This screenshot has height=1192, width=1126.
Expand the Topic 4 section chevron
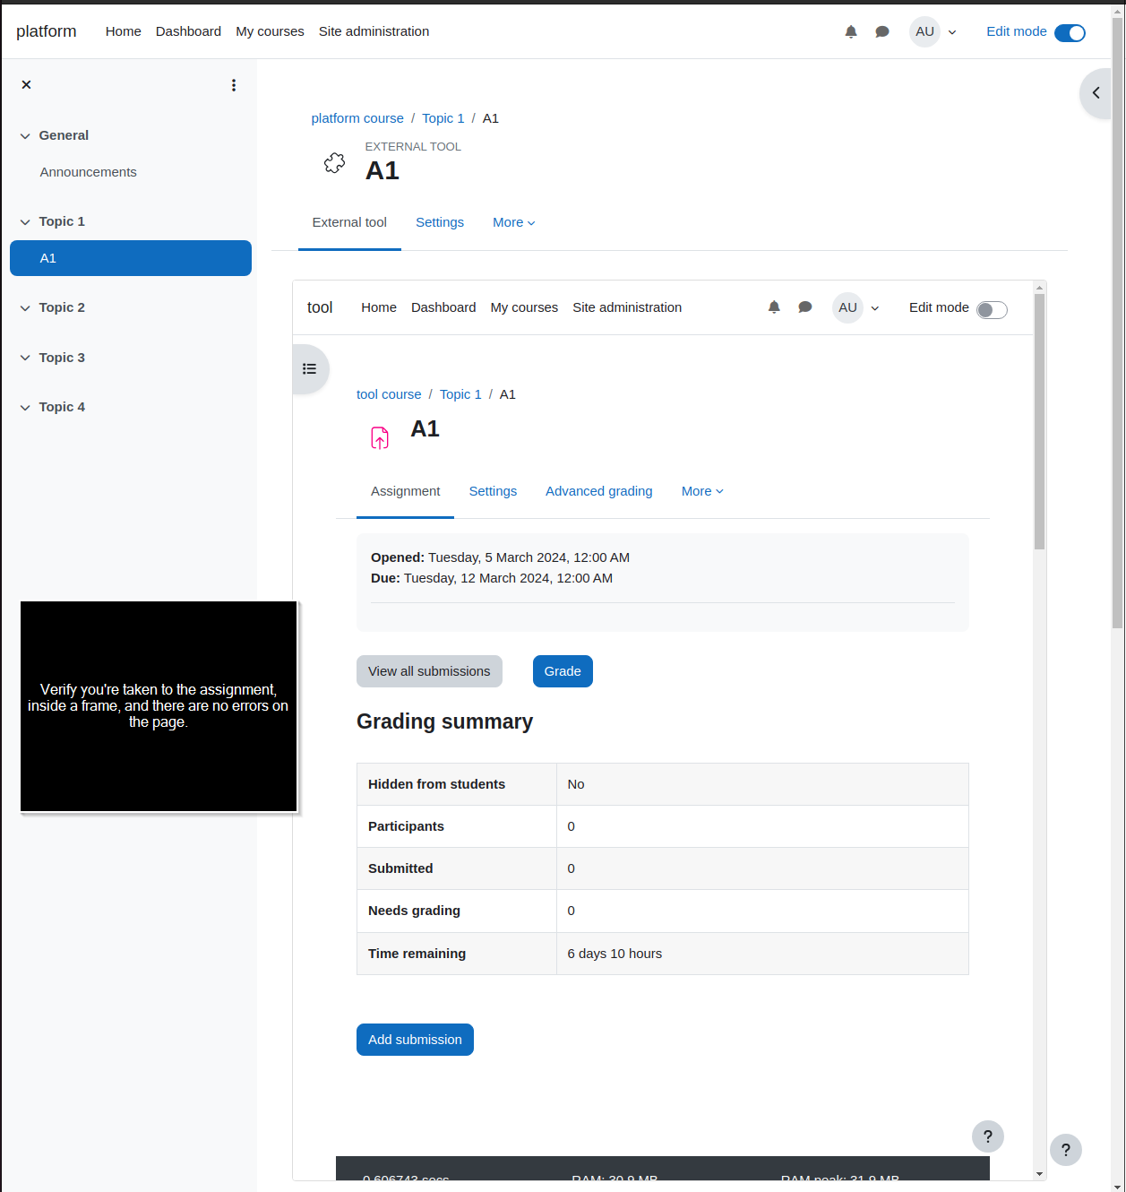(25, 408)
